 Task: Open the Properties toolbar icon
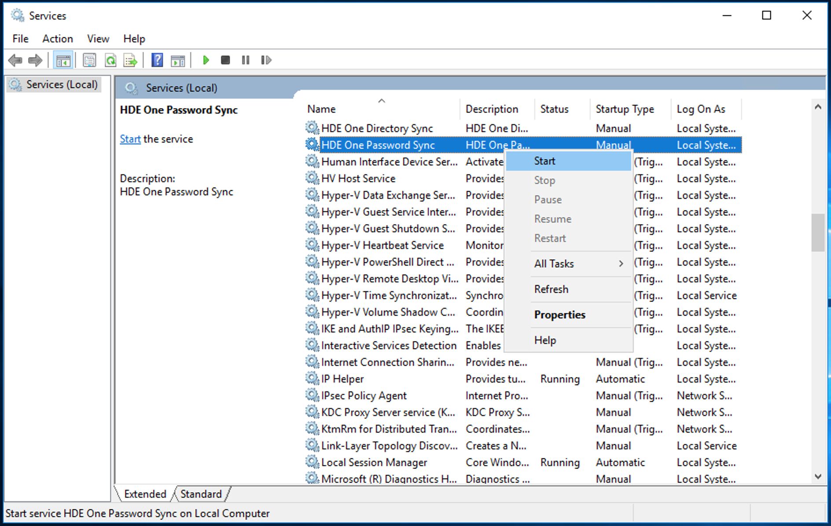tap(89, 60)
